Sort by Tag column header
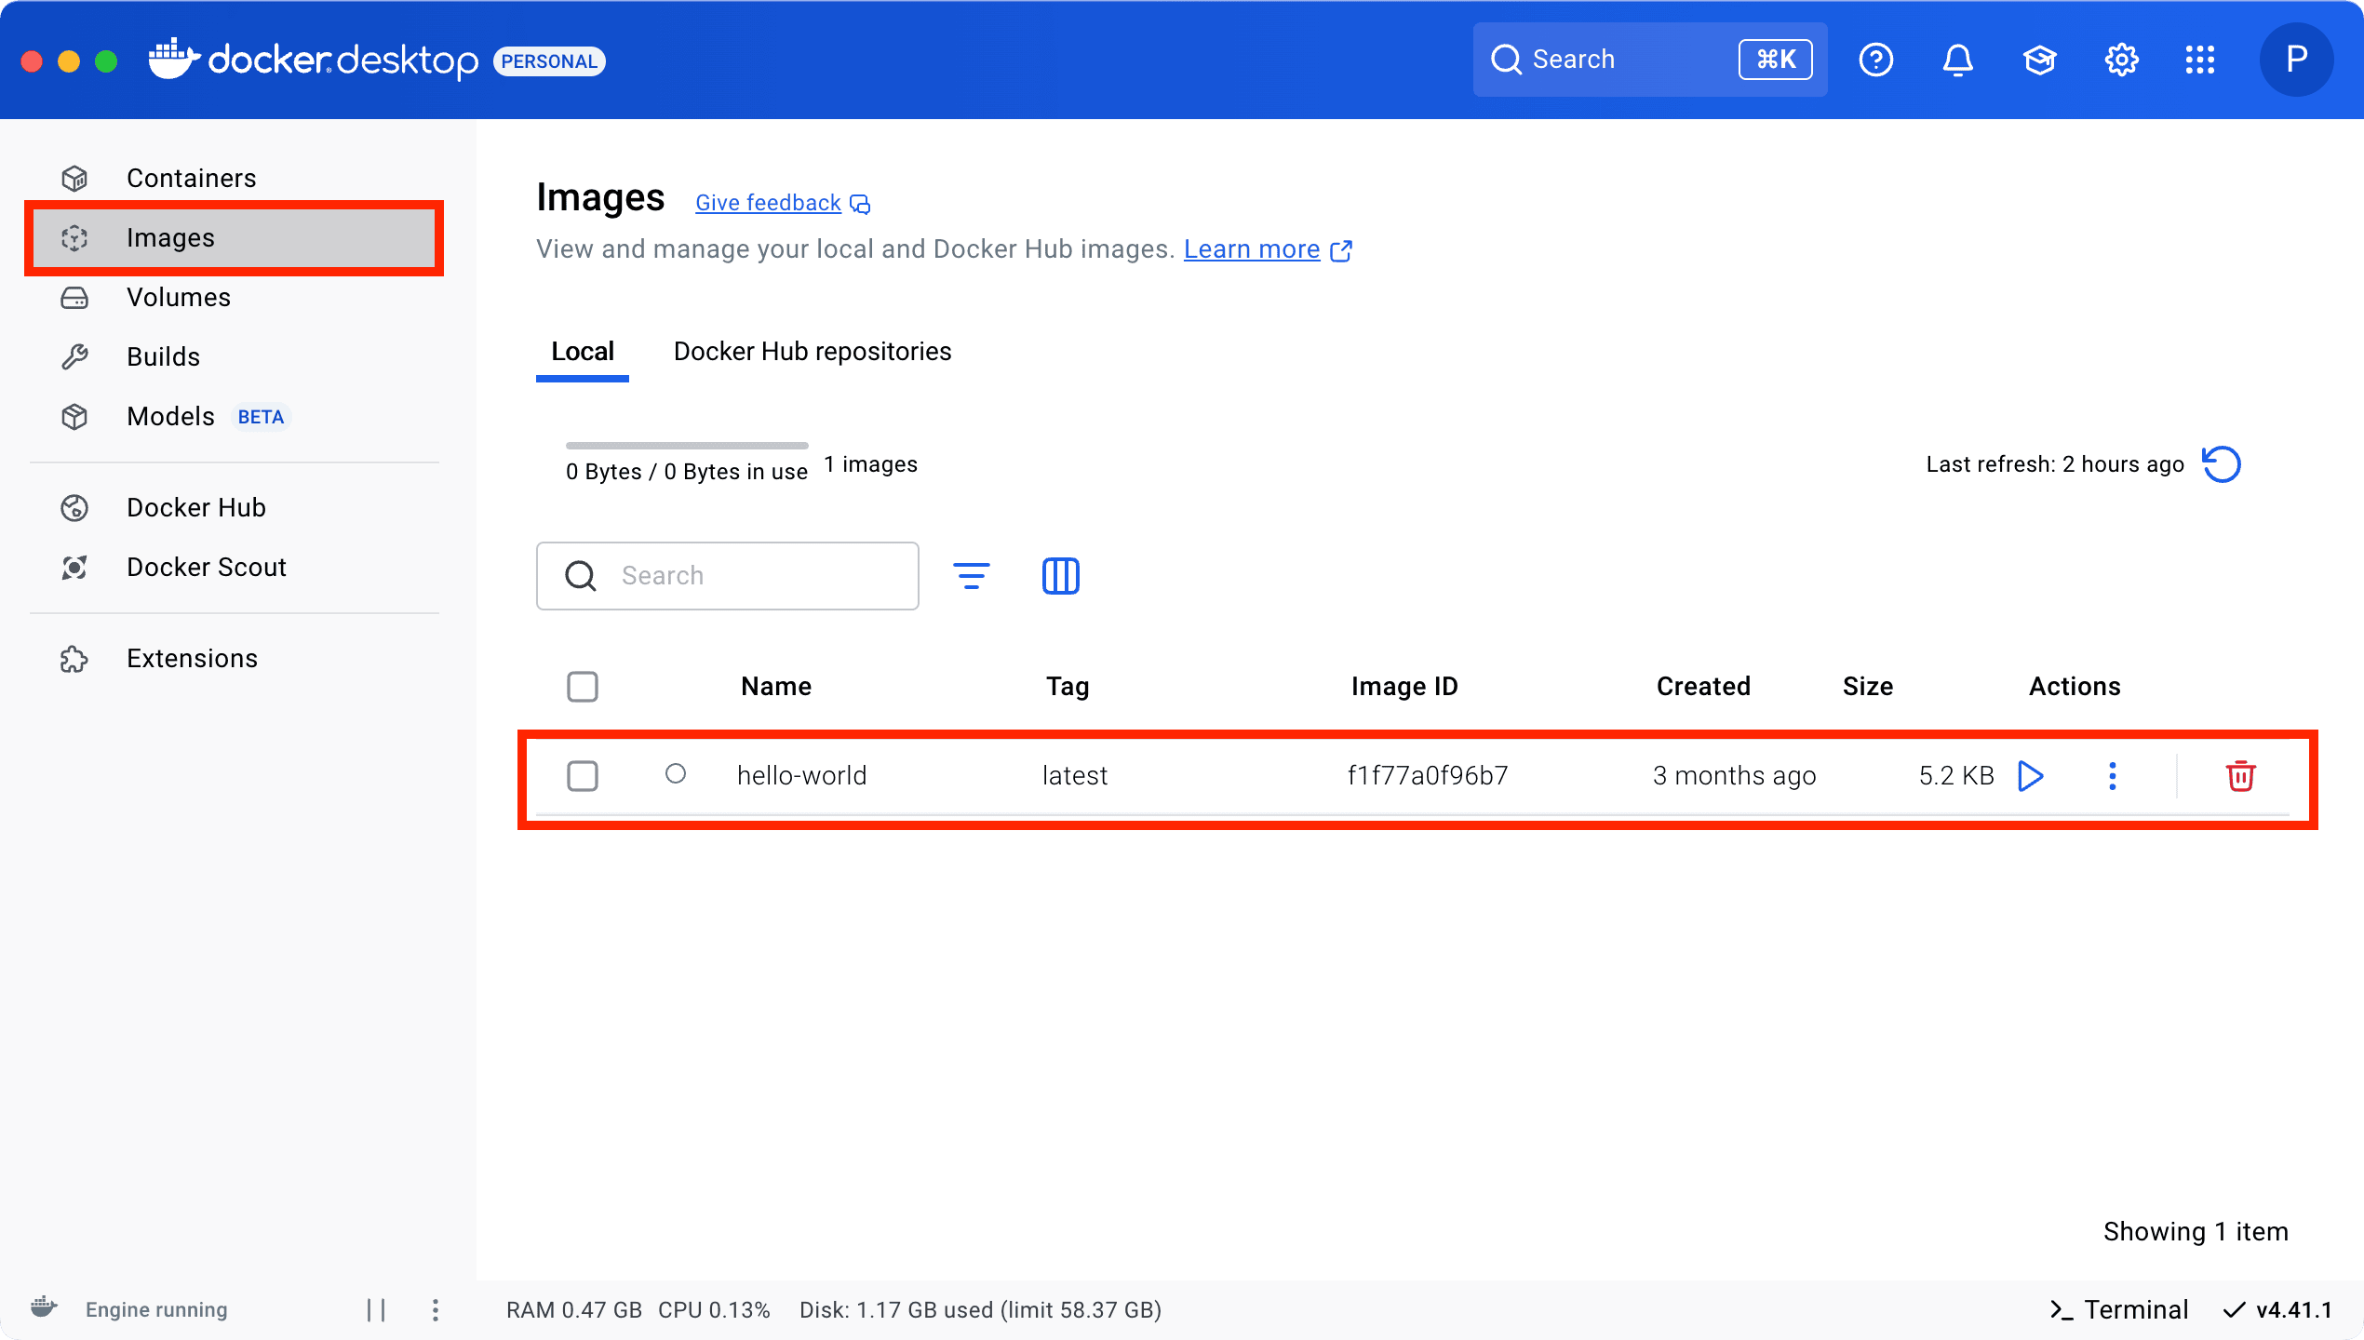Image resolution: width=2364 pixels, height=1340 pixels. [1068, 687]
